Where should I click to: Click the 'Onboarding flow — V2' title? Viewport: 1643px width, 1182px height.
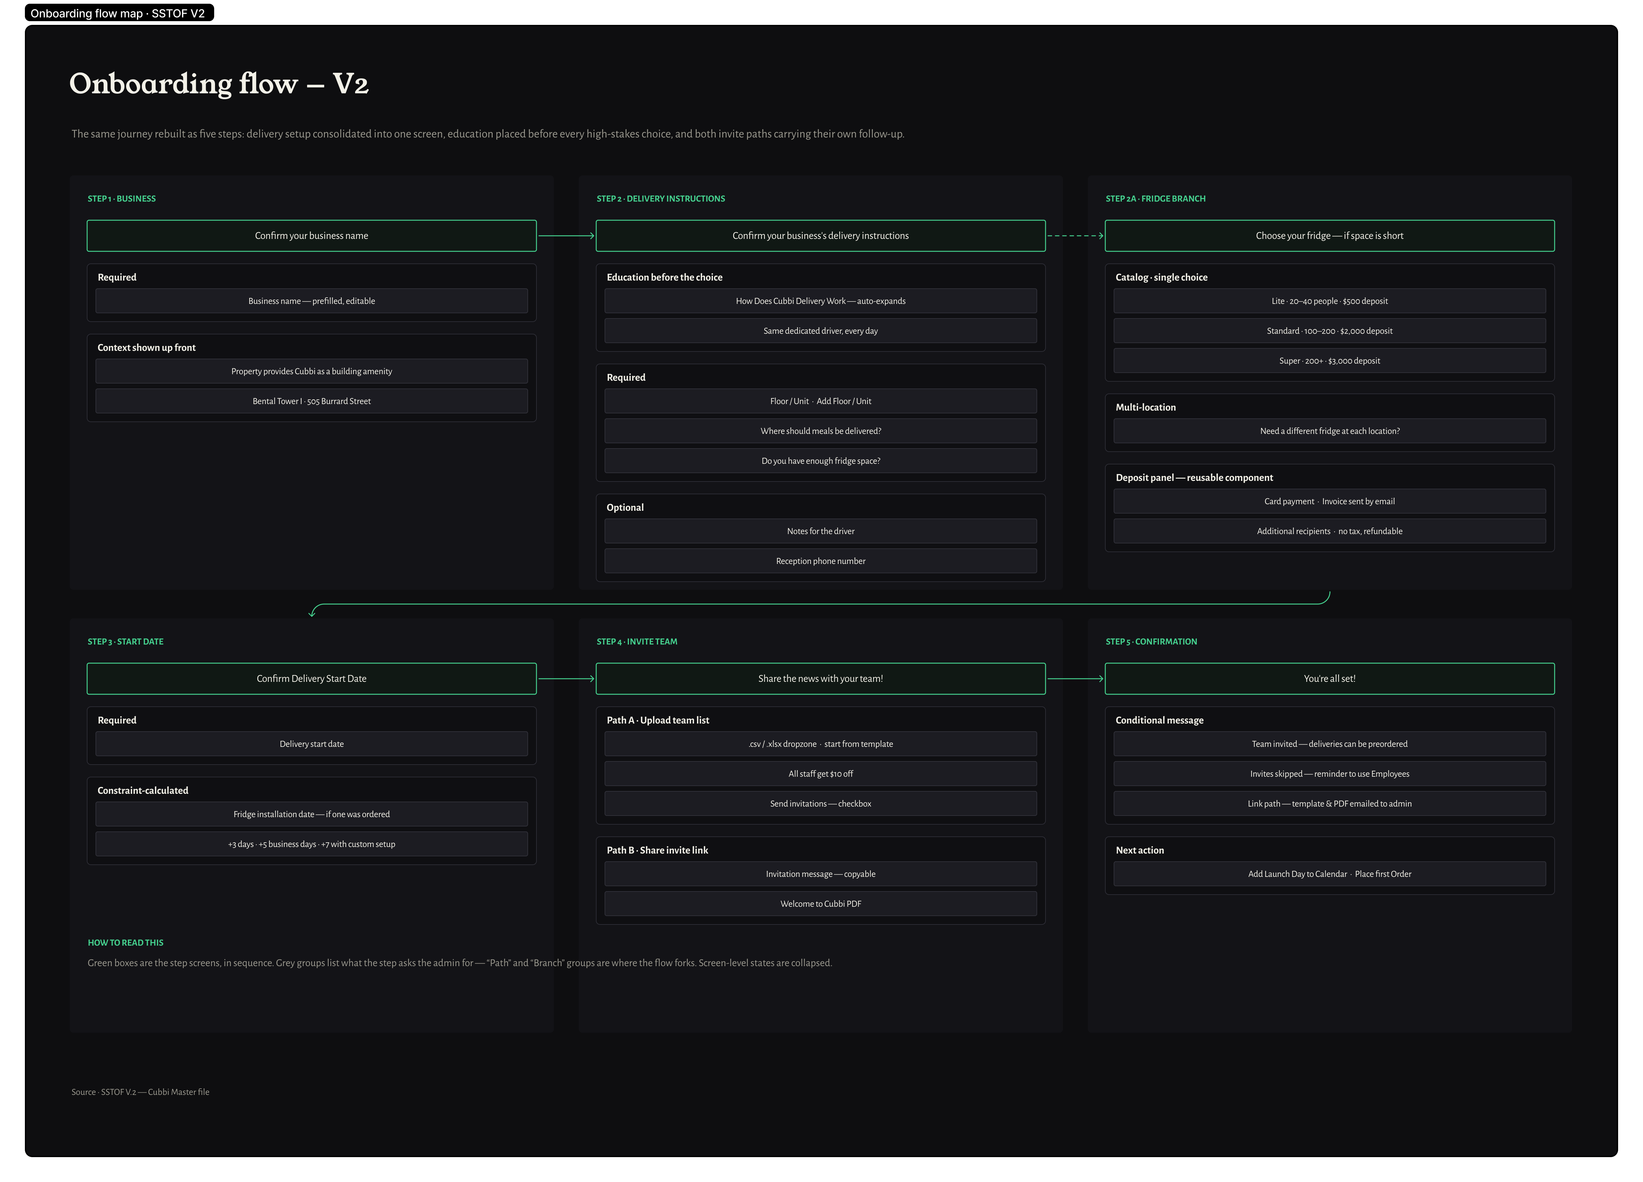[219, 84]
